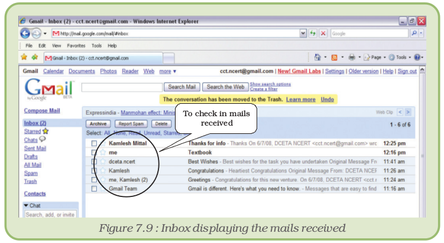This screenshot has width=444, height=243.
Task: Open a new blank tab
Action: [168, 58]
